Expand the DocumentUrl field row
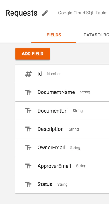 pos(62,111)
